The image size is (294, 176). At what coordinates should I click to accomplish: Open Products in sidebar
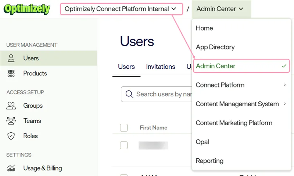pos(49,73)
